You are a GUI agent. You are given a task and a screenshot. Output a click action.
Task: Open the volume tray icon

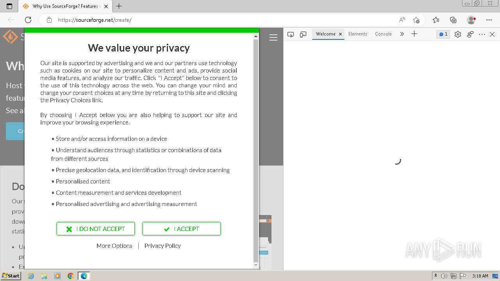pos(444,276)
